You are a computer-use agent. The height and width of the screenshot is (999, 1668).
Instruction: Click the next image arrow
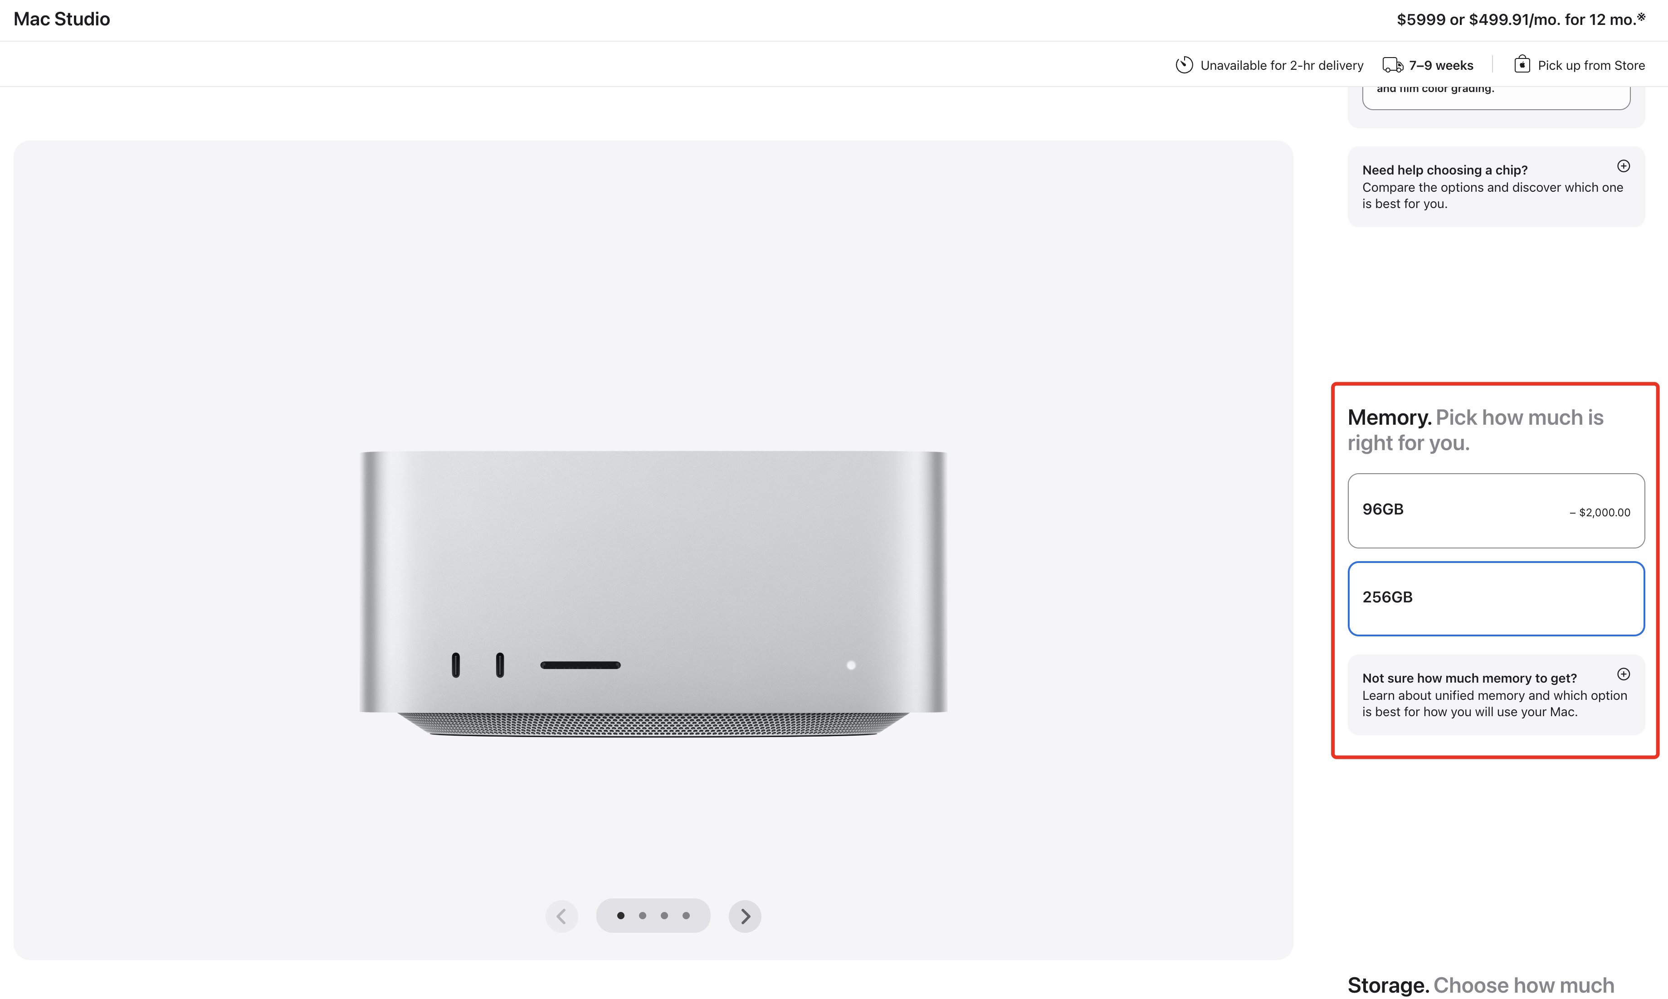745,916
